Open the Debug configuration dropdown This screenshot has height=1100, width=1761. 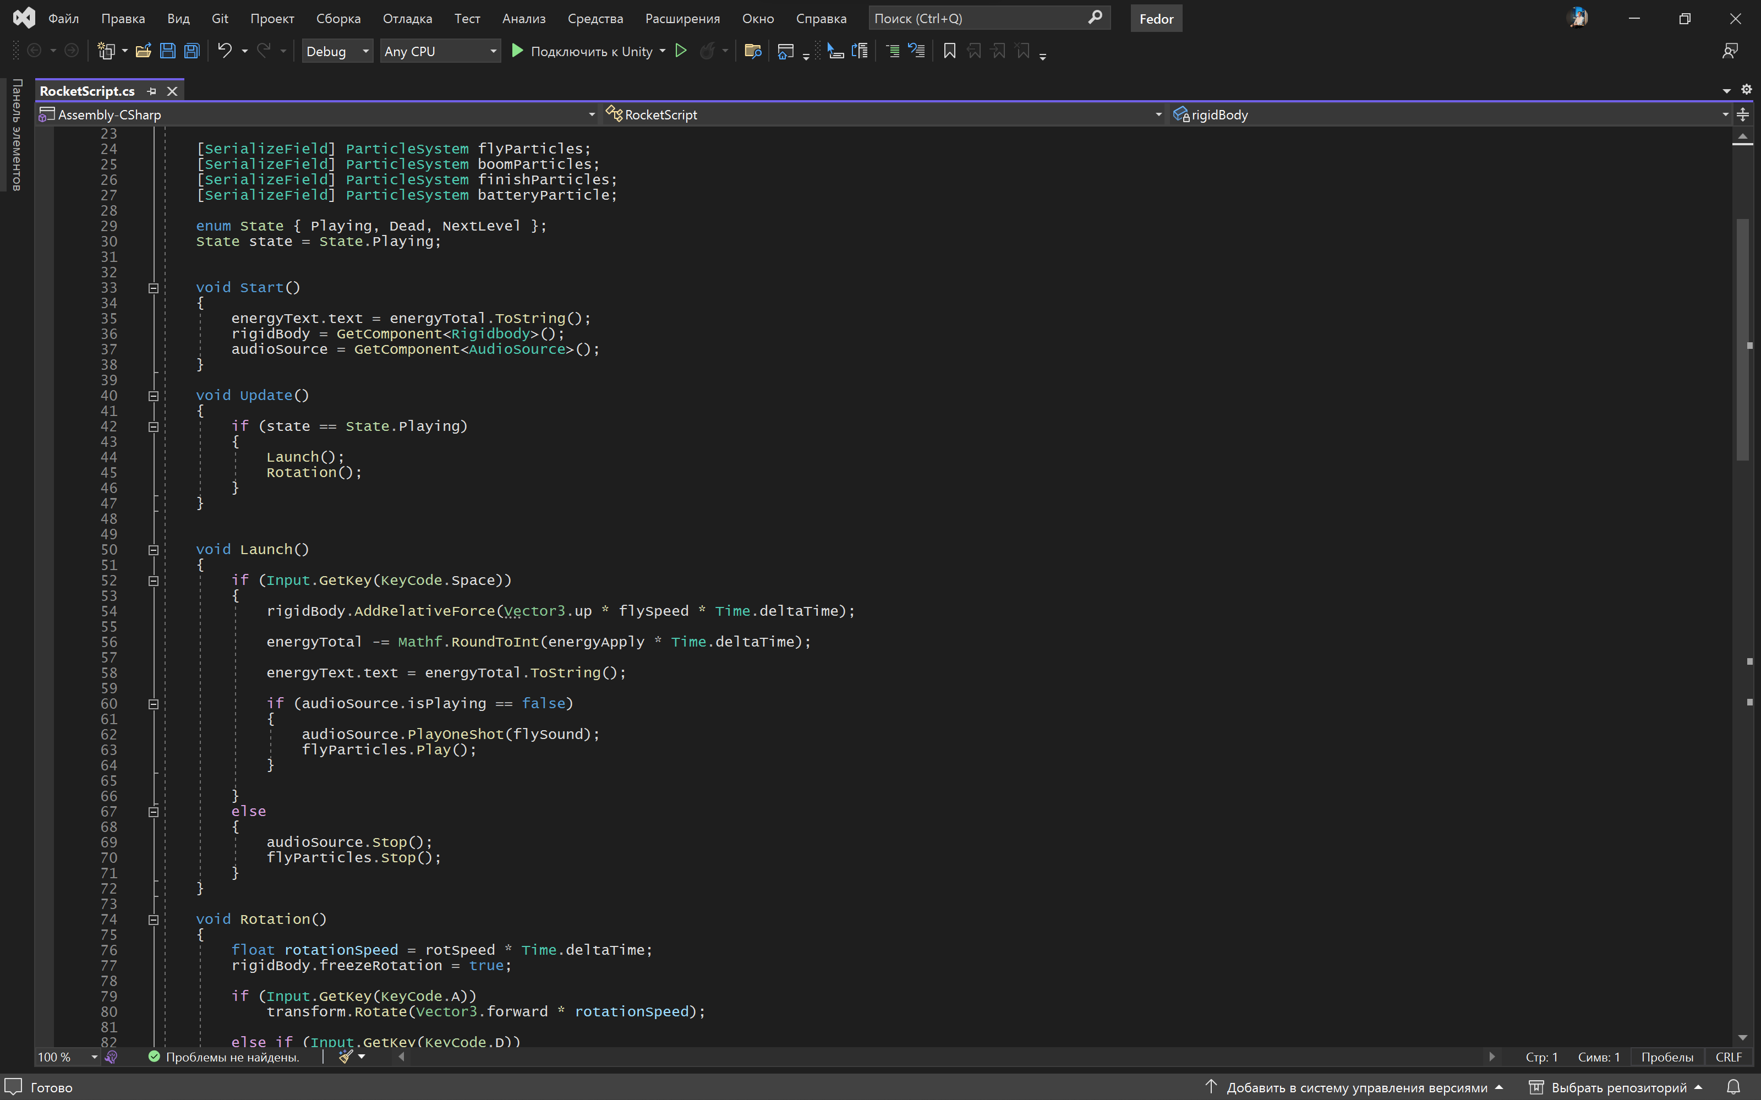[337, 51]
